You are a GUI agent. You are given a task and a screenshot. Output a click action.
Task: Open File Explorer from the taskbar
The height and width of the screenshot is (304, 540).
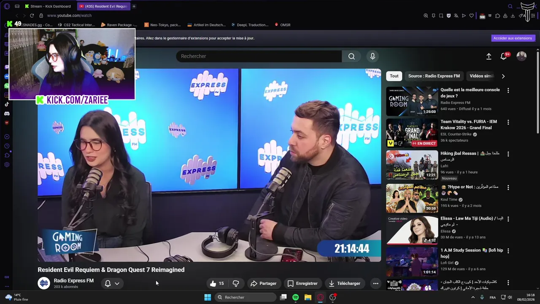tap(308, 297)
